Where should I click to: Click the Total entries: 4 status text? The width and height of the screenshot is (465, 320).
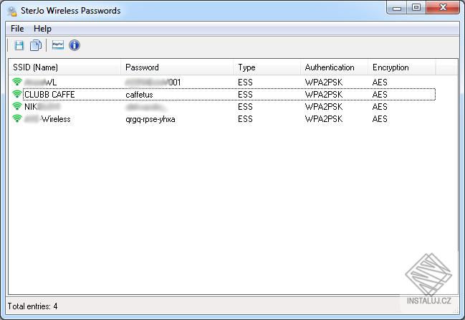point(33,306)
